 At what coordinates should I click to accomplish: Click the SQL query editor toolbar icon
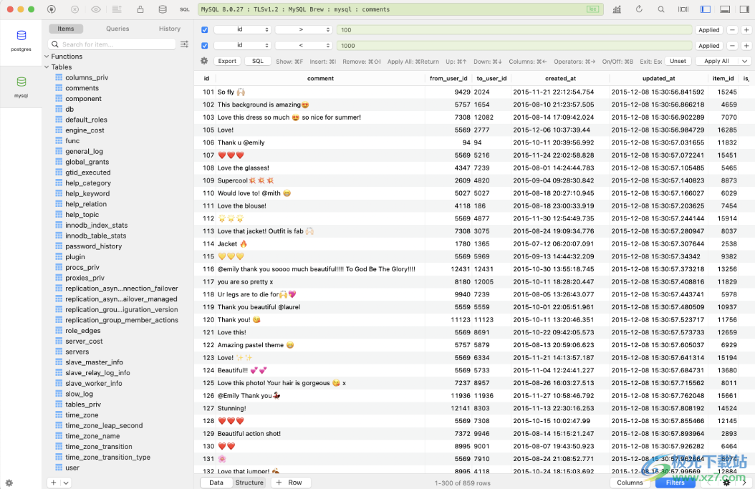[184, 9]
